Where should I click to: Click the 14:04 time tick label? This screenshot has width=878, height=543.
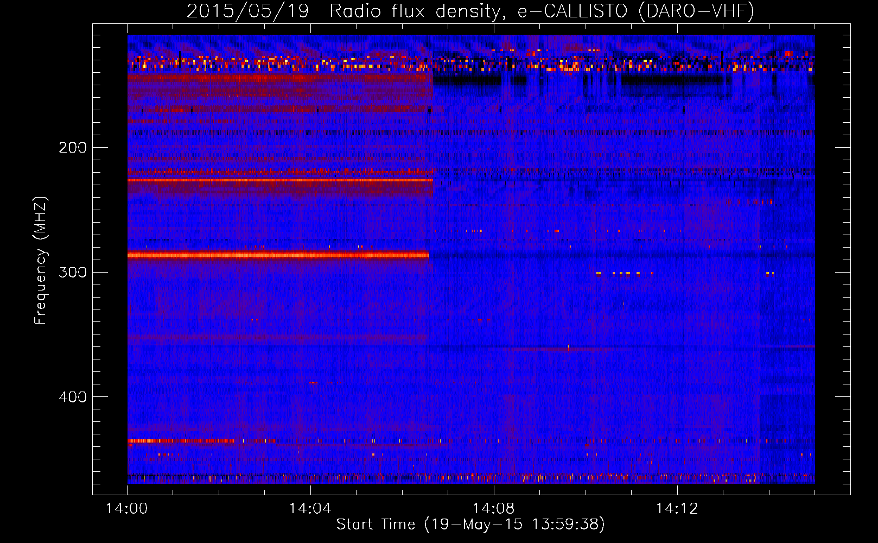point(310,509)
